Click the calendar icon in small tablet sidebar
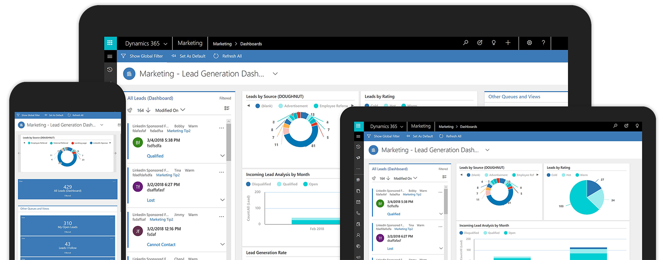This screenshot has height=260, width=665. coord(358,202)
